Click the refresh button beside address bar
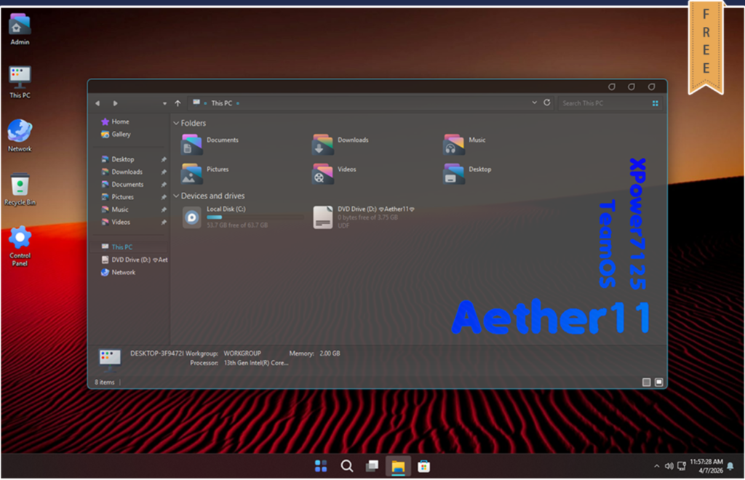745x480 pixels. (547, 103)
